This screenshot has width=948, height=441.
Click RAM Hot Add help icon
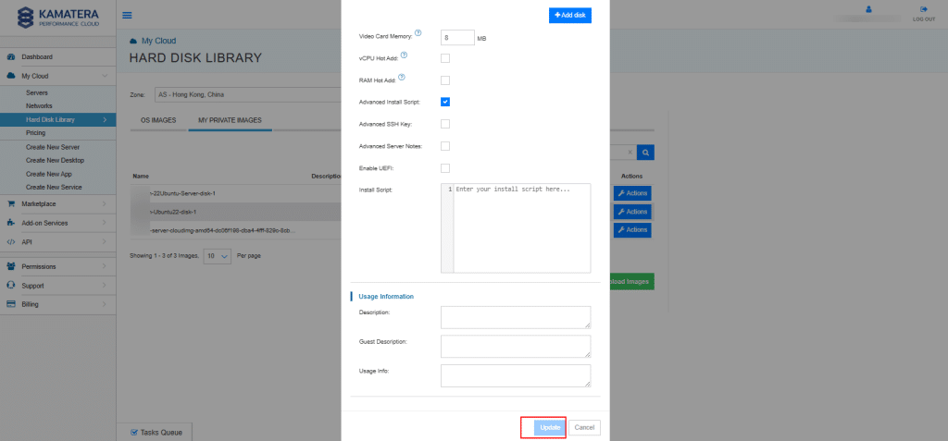(x=400, y=78)
